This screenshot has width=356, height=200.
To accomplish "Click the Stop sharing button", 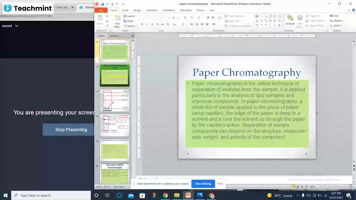I will pyautogui.click(x=203, y=184).
